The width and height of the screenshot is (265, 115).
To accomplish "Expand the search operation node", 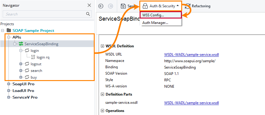I will tap(21, 71).
